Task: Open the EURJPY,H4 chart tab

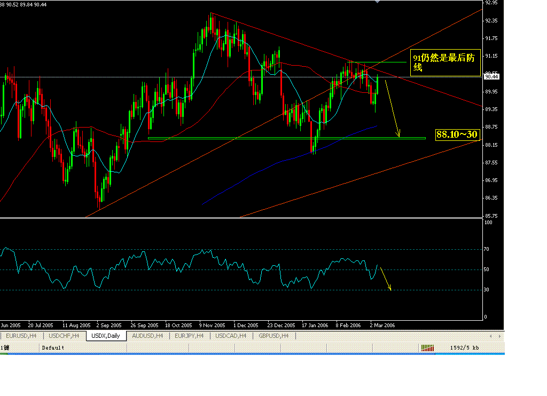Action: pos(189,336)
